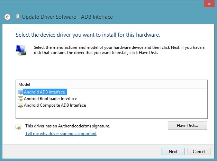Go back with the arrow button
This screenshot has height=161, width=217.
click(x=7, y=17)
